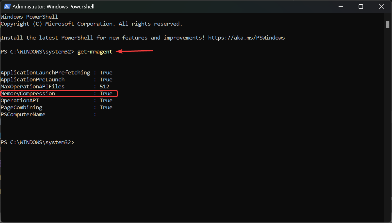Close the Administrator PowerShell window
This screenshot has height=223, width=392.
click(381, 6)
